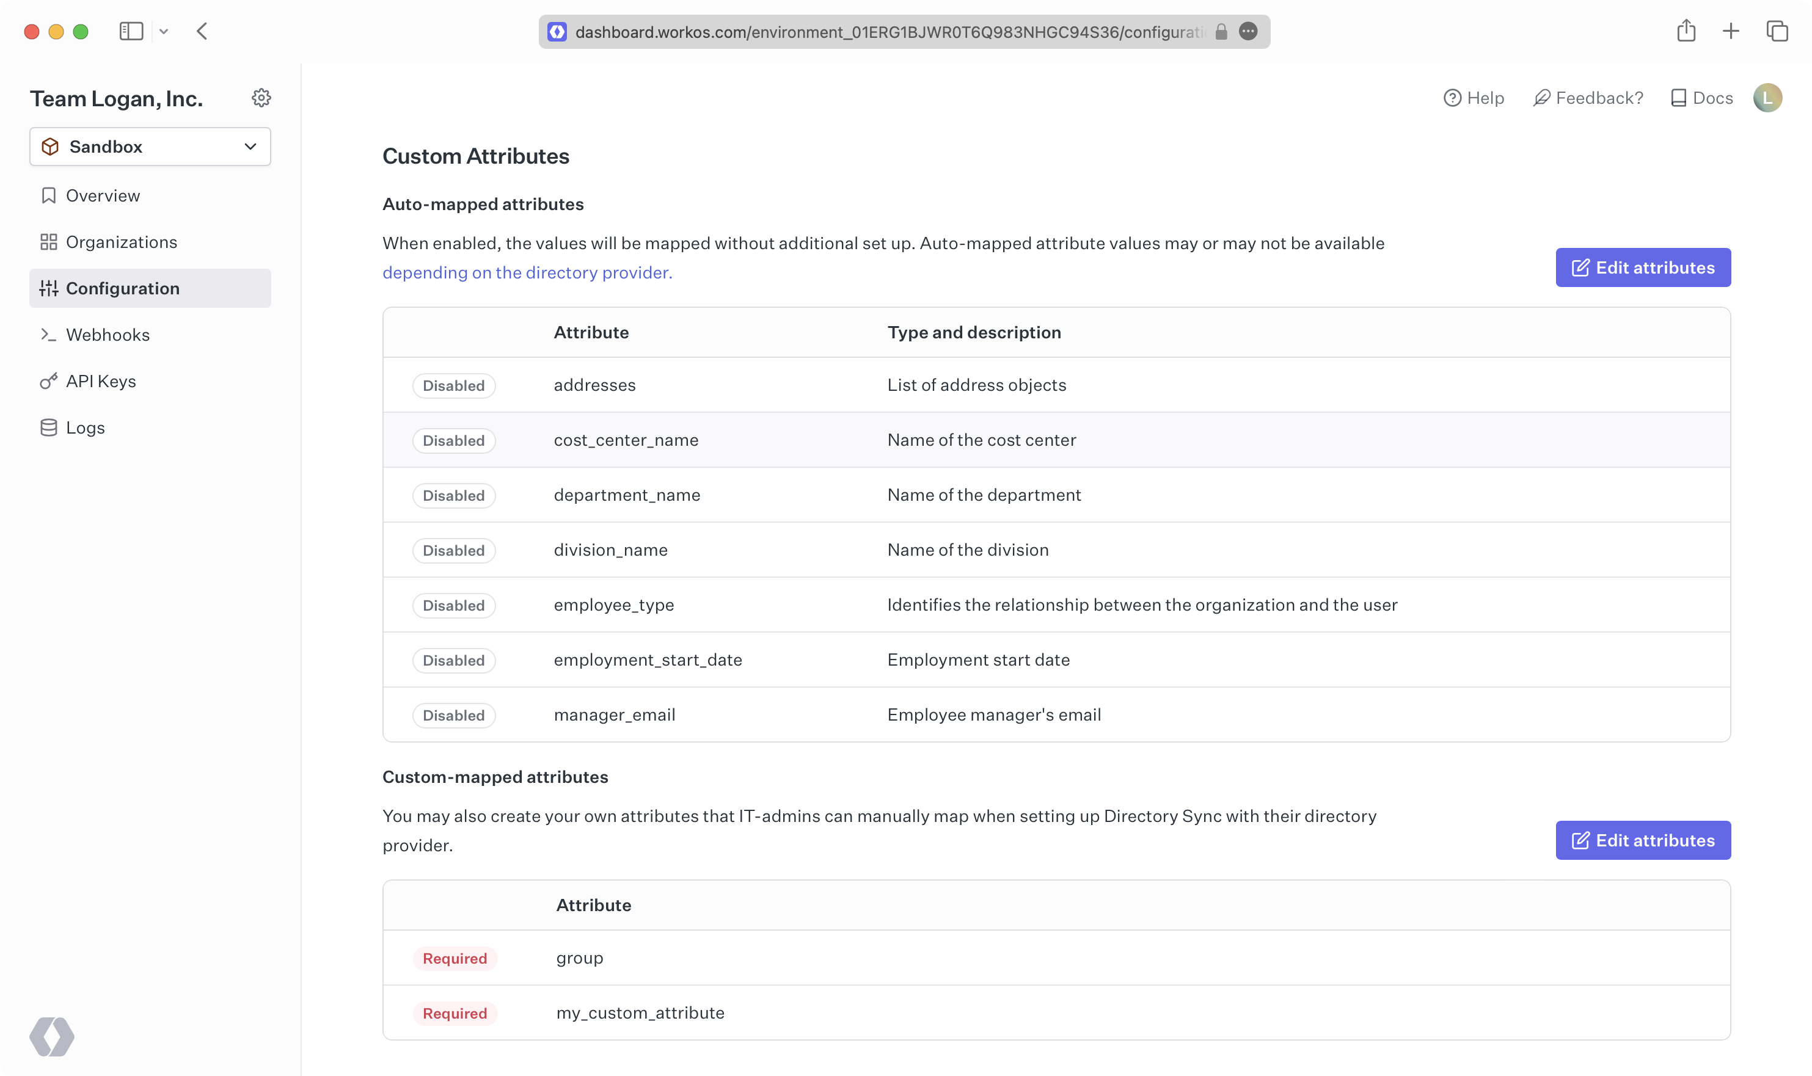This screenshot has width=1812, height=1076.
Task: Click the Docs book icon
Action: (1679, 97)
